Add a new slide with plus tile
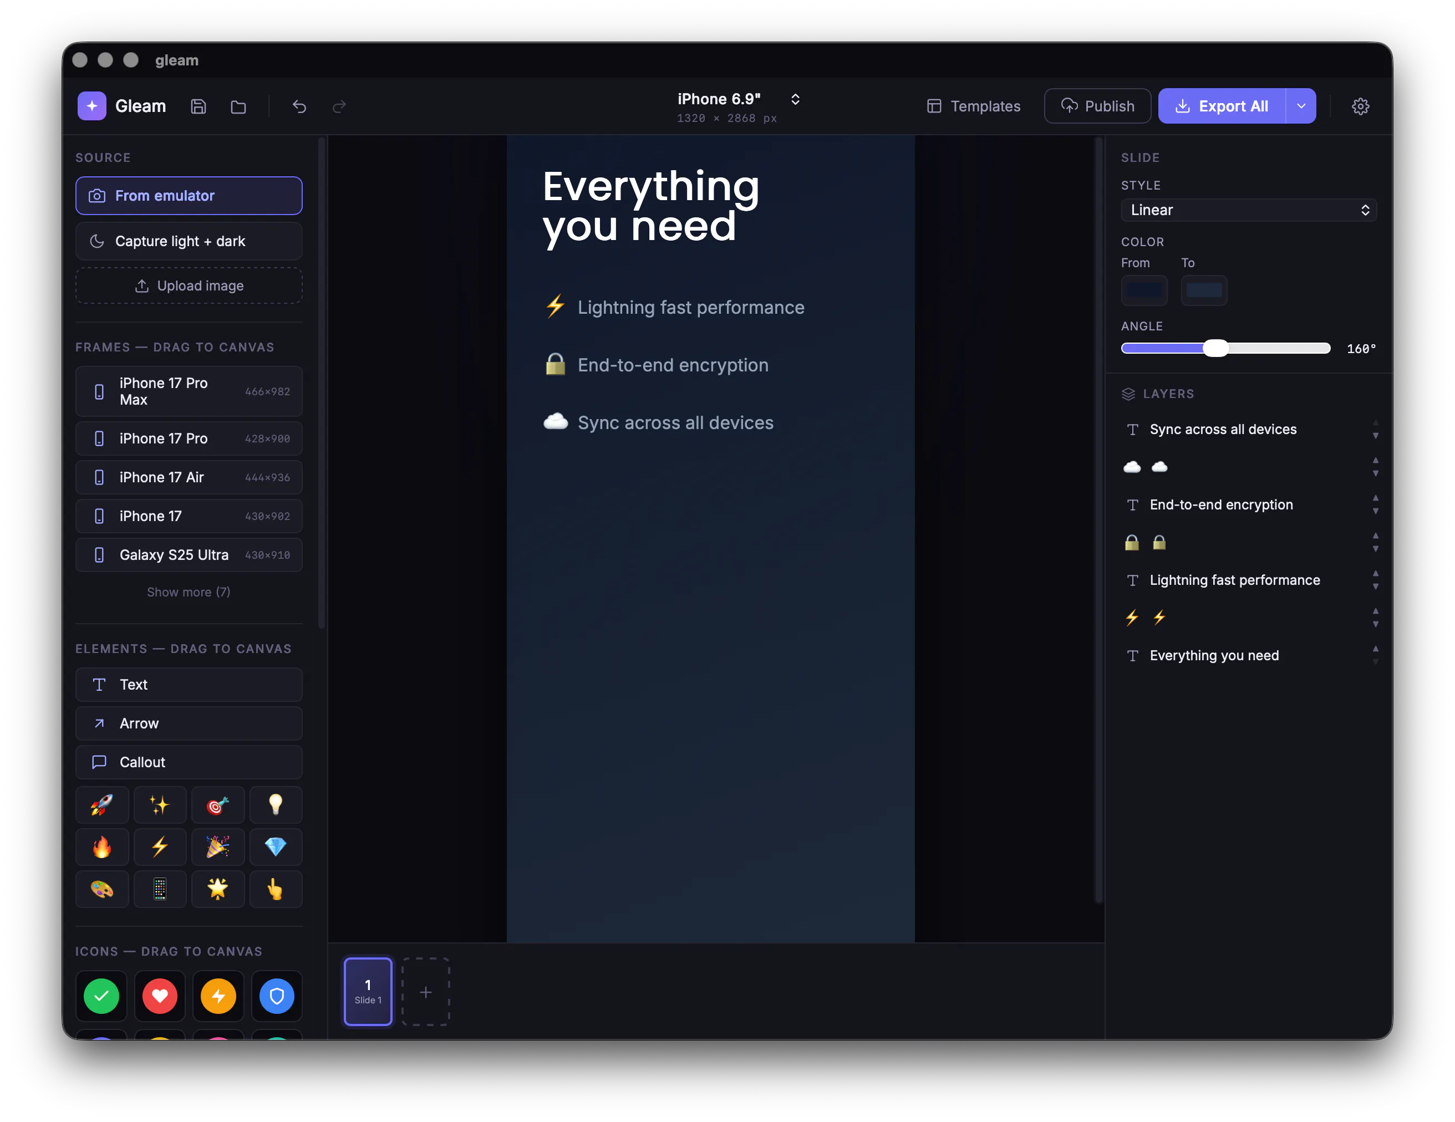Viewport: 1455px width, 1122px height. coord(426,992)
